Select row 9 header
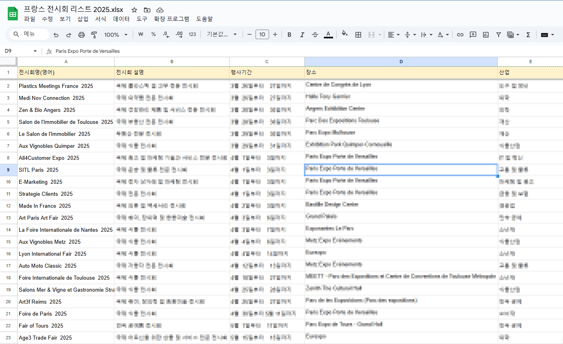Viewport: 563px width, 344px height. coord(8,170)
